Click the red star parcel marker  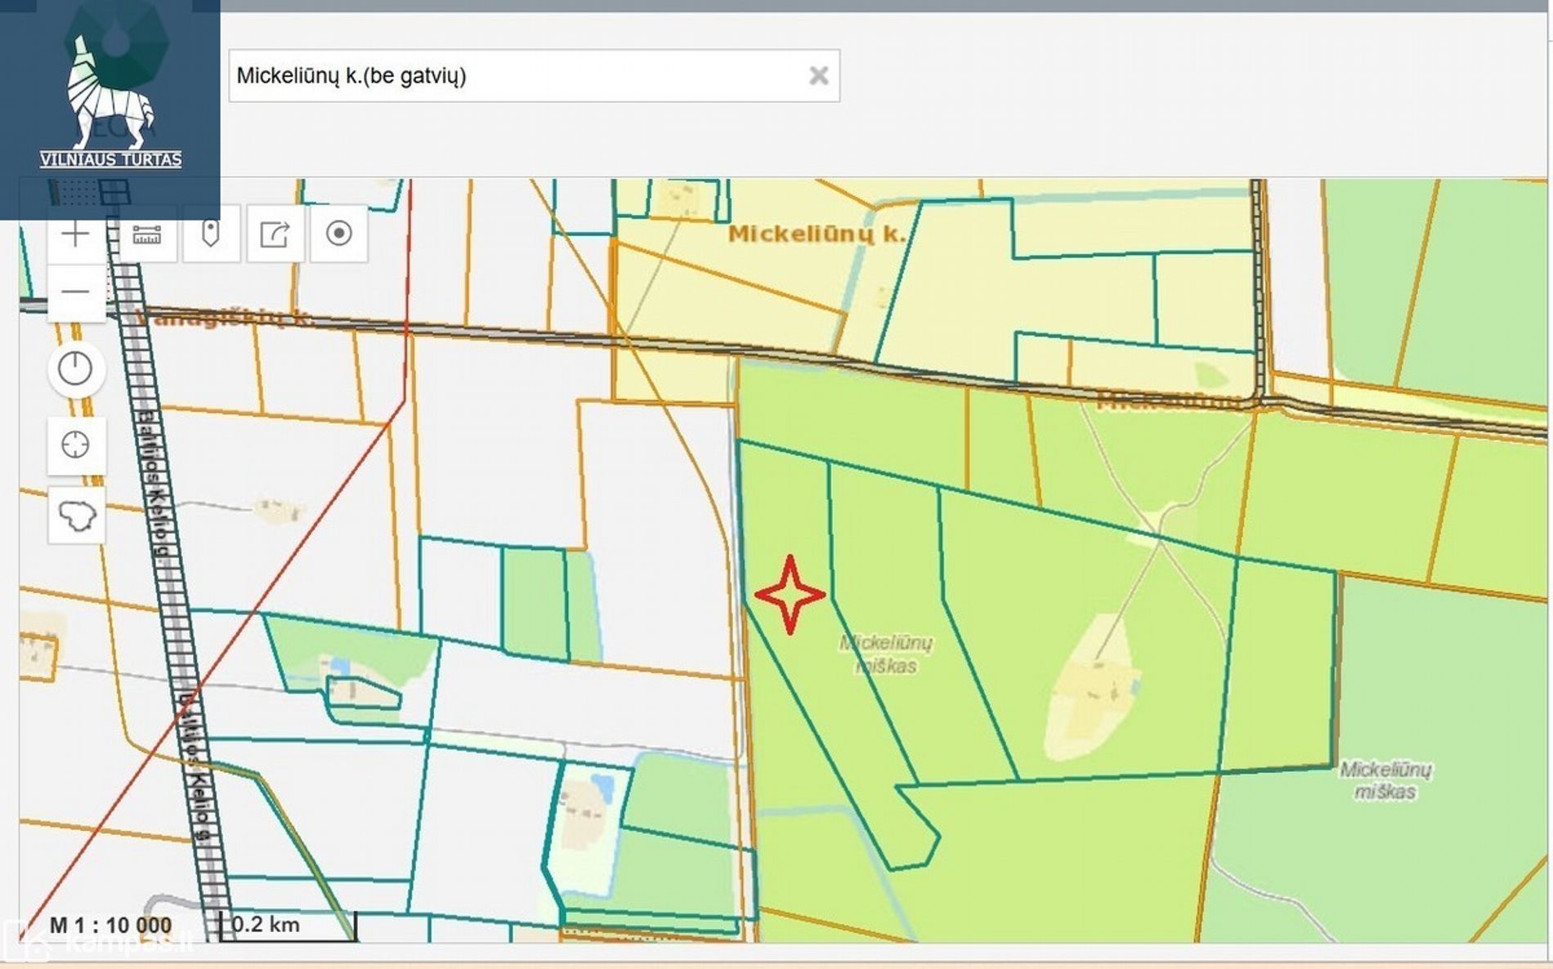pos(790,595)
